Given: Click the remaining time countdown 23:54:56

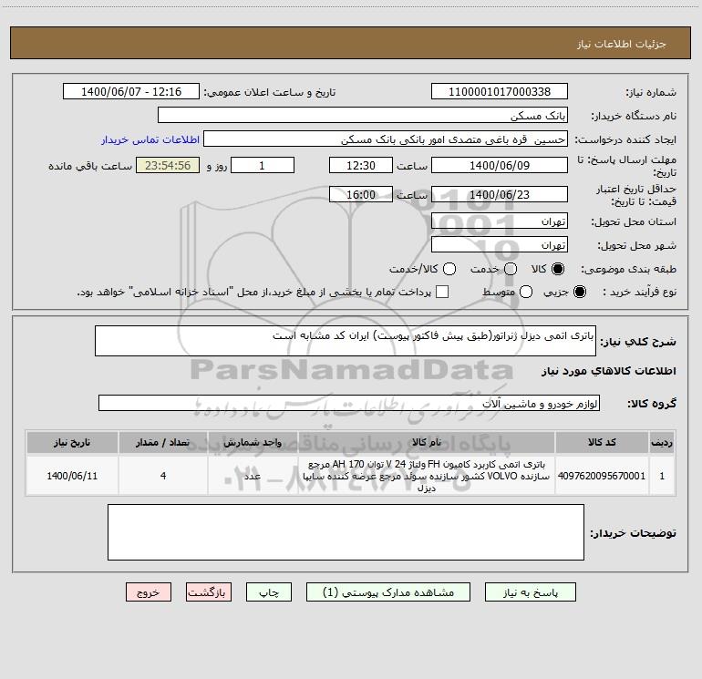Looking at the screenshot, I should [x=168, y=165].
